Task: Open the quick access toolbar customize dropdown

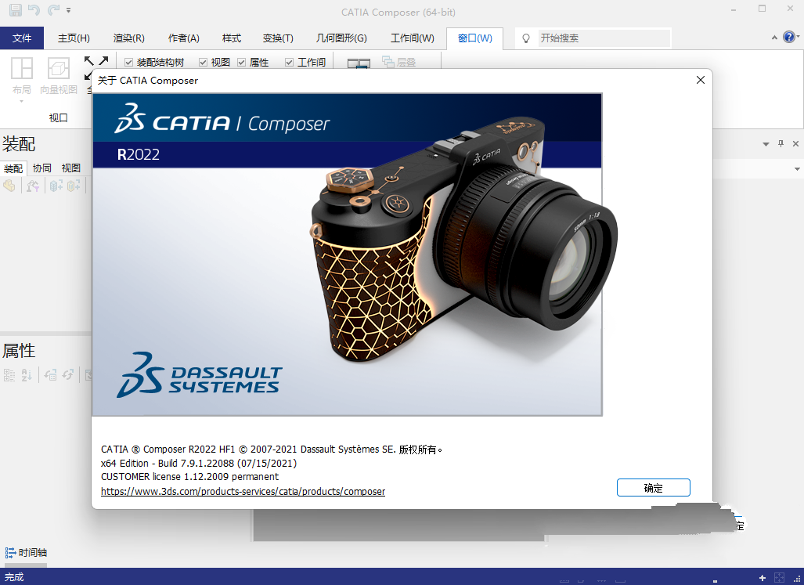Action: (69, 9)
